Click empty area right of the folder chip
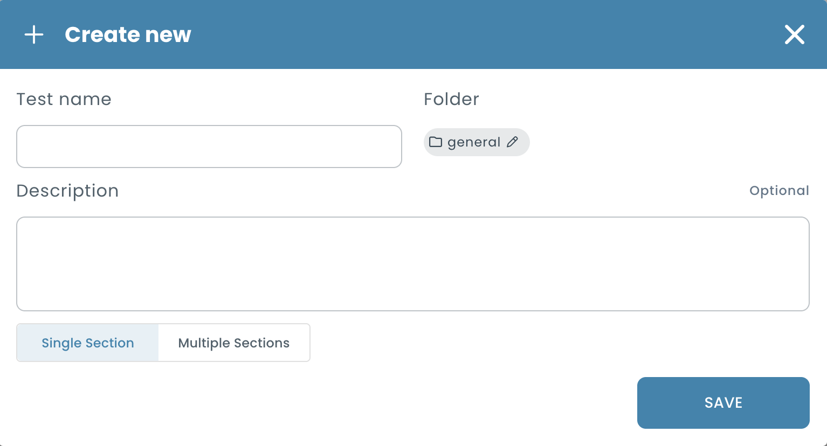 coord(669,142)
